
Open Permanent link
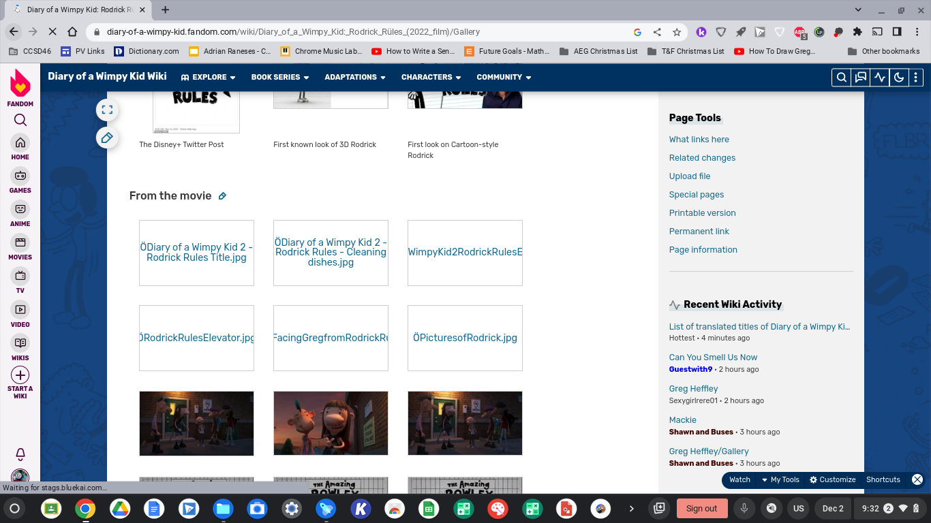(x=699, y=231)
